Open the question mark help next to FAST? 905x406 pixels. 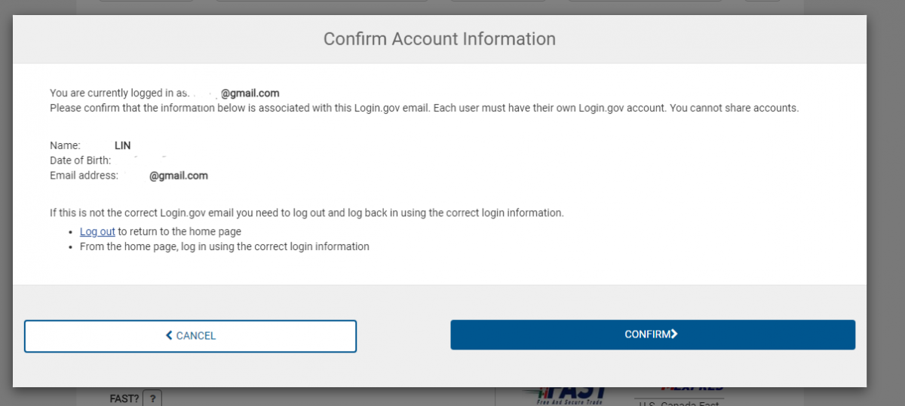152,398
